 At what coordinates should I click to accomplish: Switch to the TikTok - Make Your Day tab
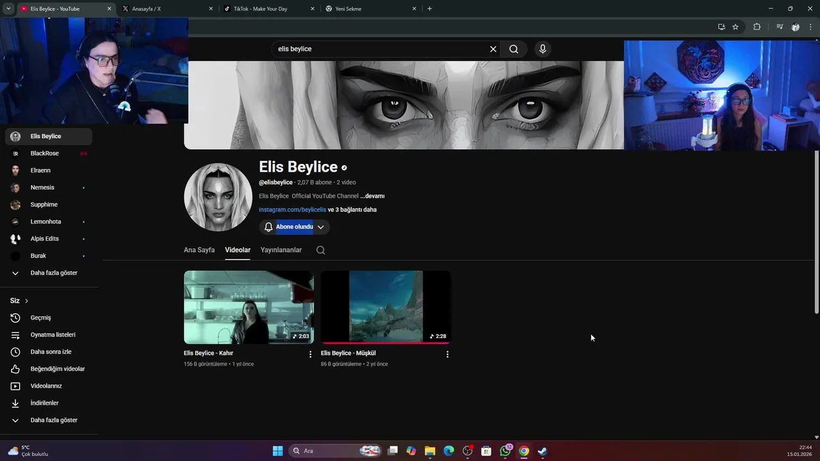click(268, 9)
